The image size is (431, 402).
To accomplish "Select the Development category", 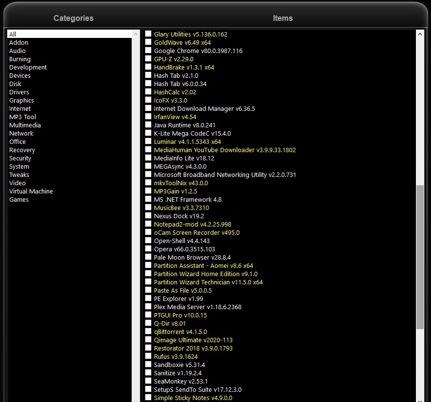I will click(x=28, y=68).
